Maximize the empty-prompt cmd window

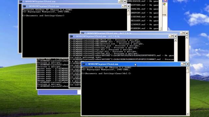(125, 6)
